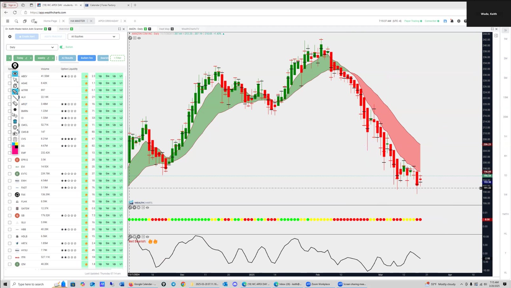This screenshot has height=288, width=511.
Task: Select the All Results filter
Action: pos(67,58)
